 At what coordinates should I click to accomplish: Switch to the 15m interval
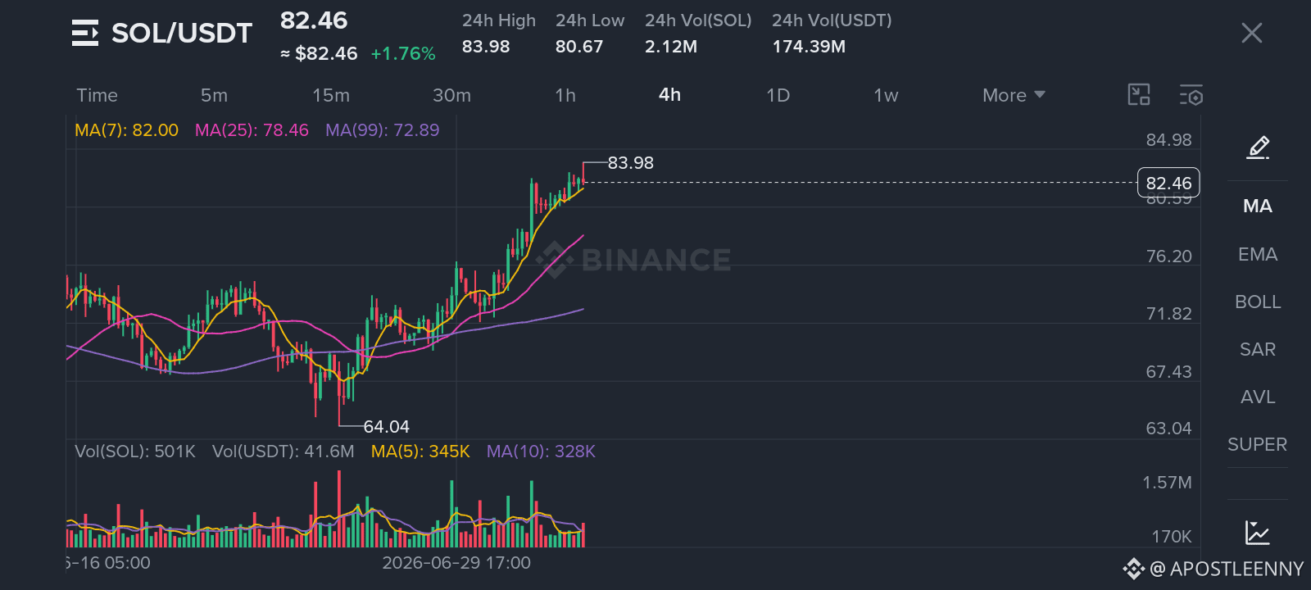(331, 95)
